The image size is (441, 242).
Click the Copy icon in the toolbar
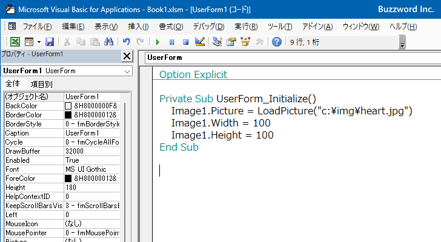click(x=81, y=42)
